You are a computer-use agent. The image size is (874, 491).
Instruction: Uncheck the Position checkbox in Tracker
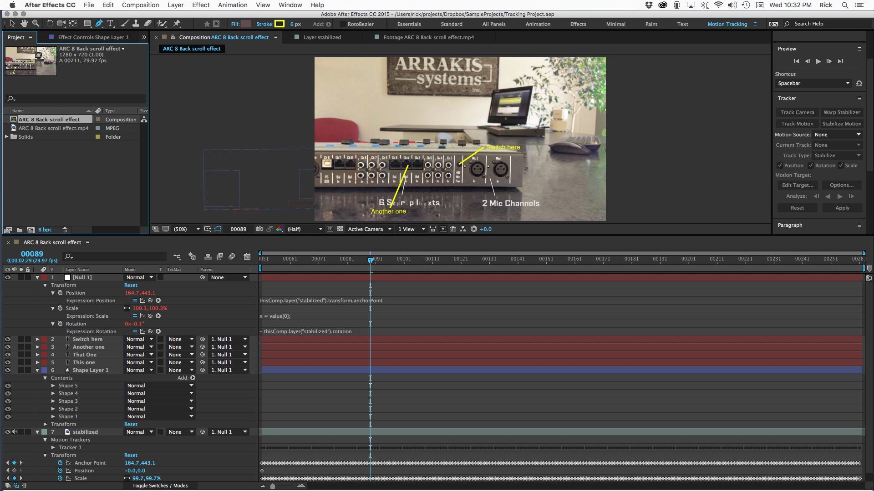point(780,165)
